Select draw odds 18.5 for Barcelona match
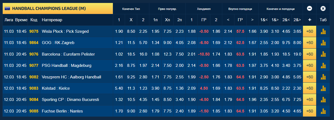The height and width of the screenshot is (120, 334). click(x=131, y=54)
